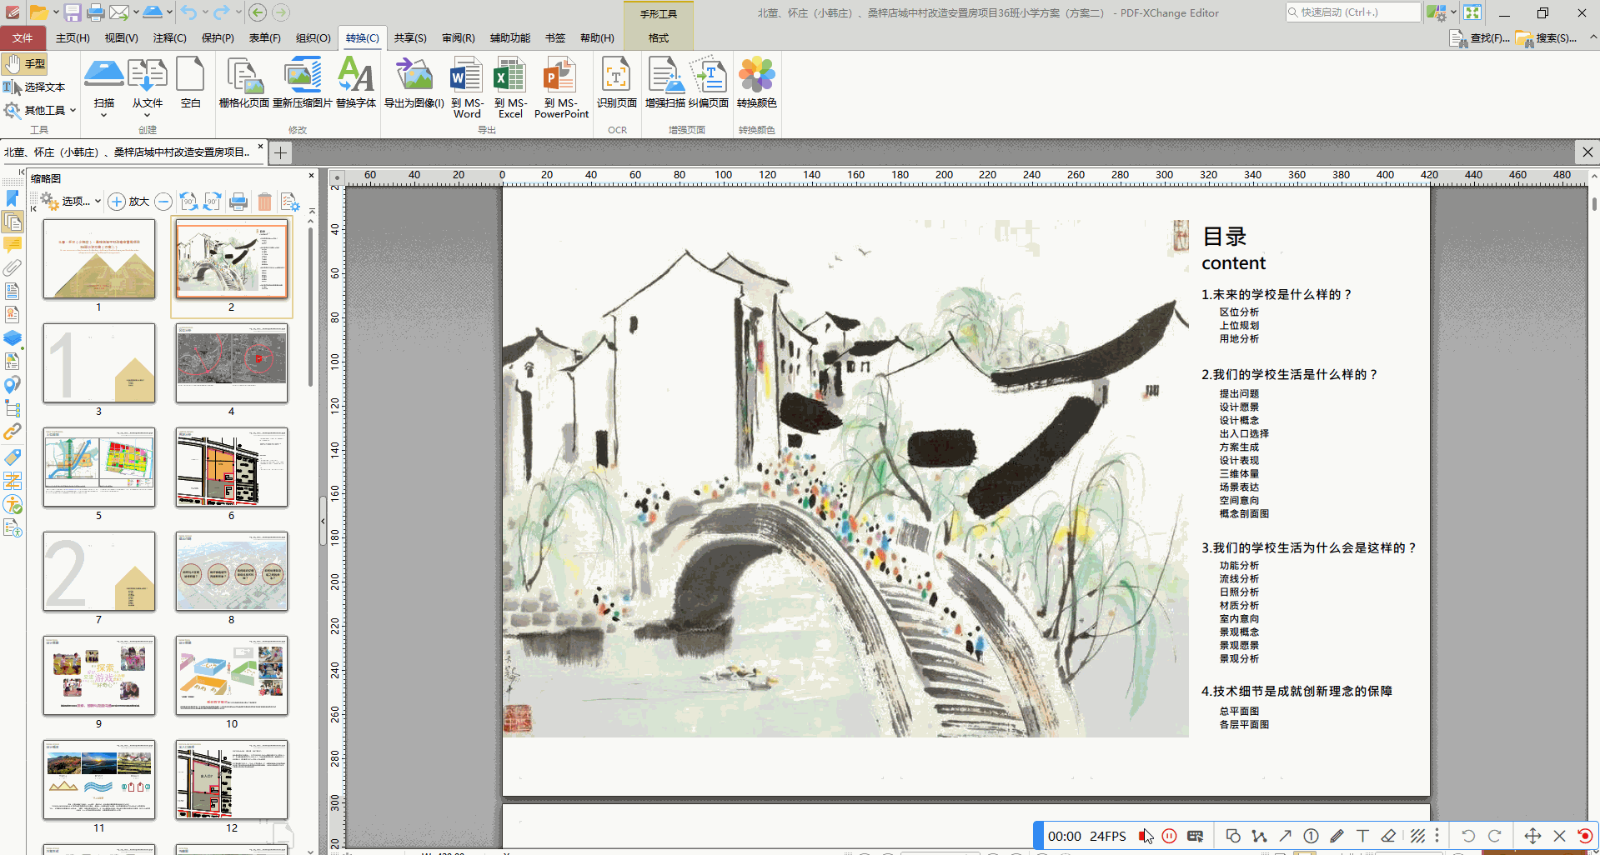Switch to the Comment tab (注释)

click(x=169, y=38)
